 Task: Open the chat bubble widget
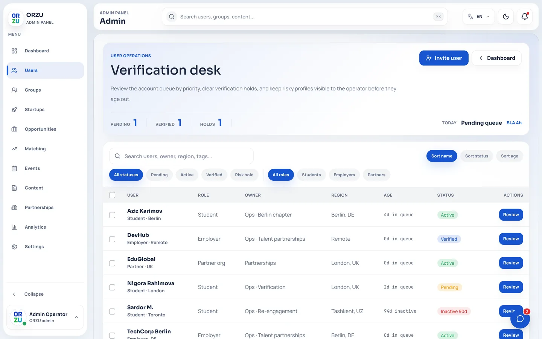[520, 319]
